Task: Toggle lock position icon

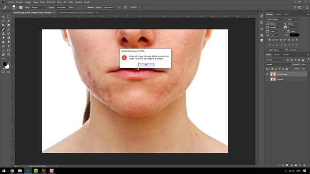Action: 279,69
